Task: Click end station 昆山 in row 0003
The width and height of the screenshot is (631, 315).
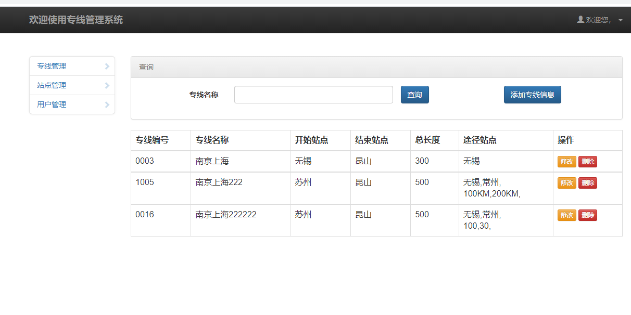Action: 363,161
